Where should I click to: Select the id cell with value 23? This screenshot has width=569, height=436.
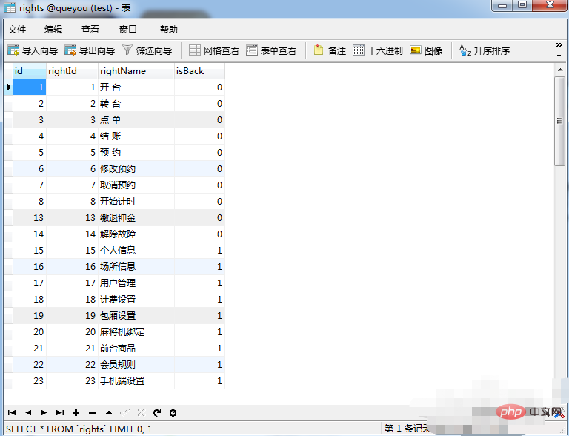pos(30,381)
